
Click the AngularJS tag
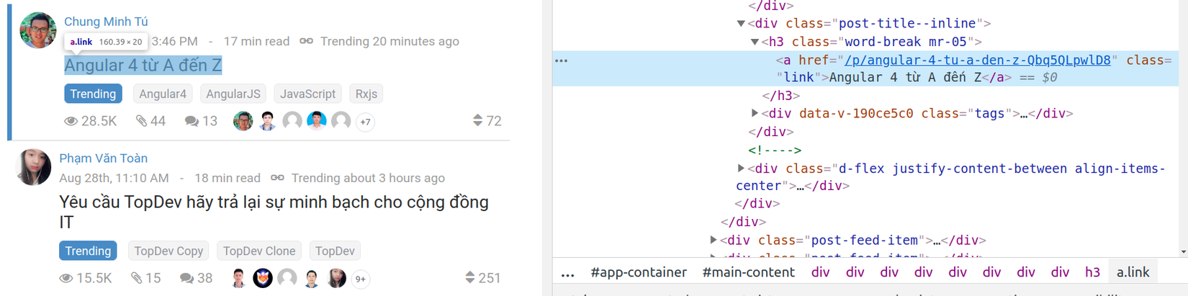[233, 94]
